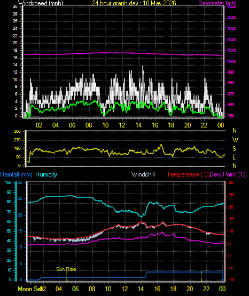Click the "14" hour label under windspeed graph
The image size is (249, 296).
point(138,125)
